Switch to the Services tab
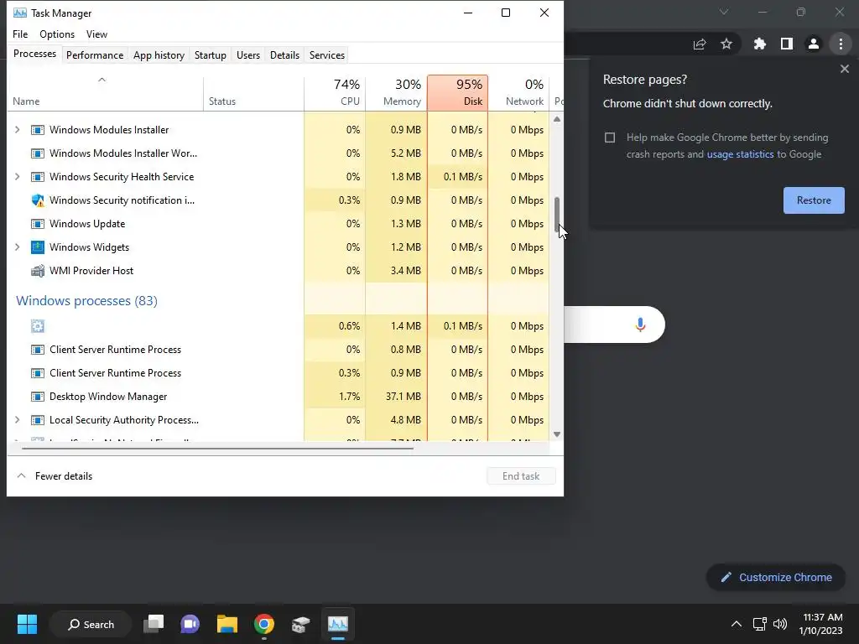The width and height of the screenshot is (859, 644). pos(327,55)
